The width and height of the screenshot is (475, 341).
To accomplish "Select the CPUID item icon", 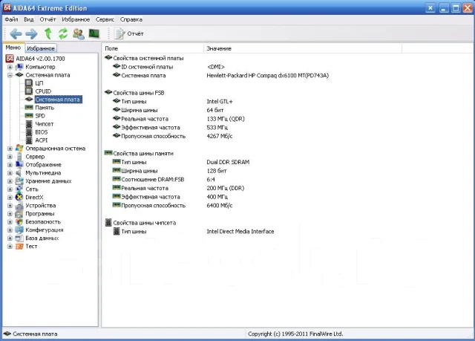I will (x=29, y=91).
